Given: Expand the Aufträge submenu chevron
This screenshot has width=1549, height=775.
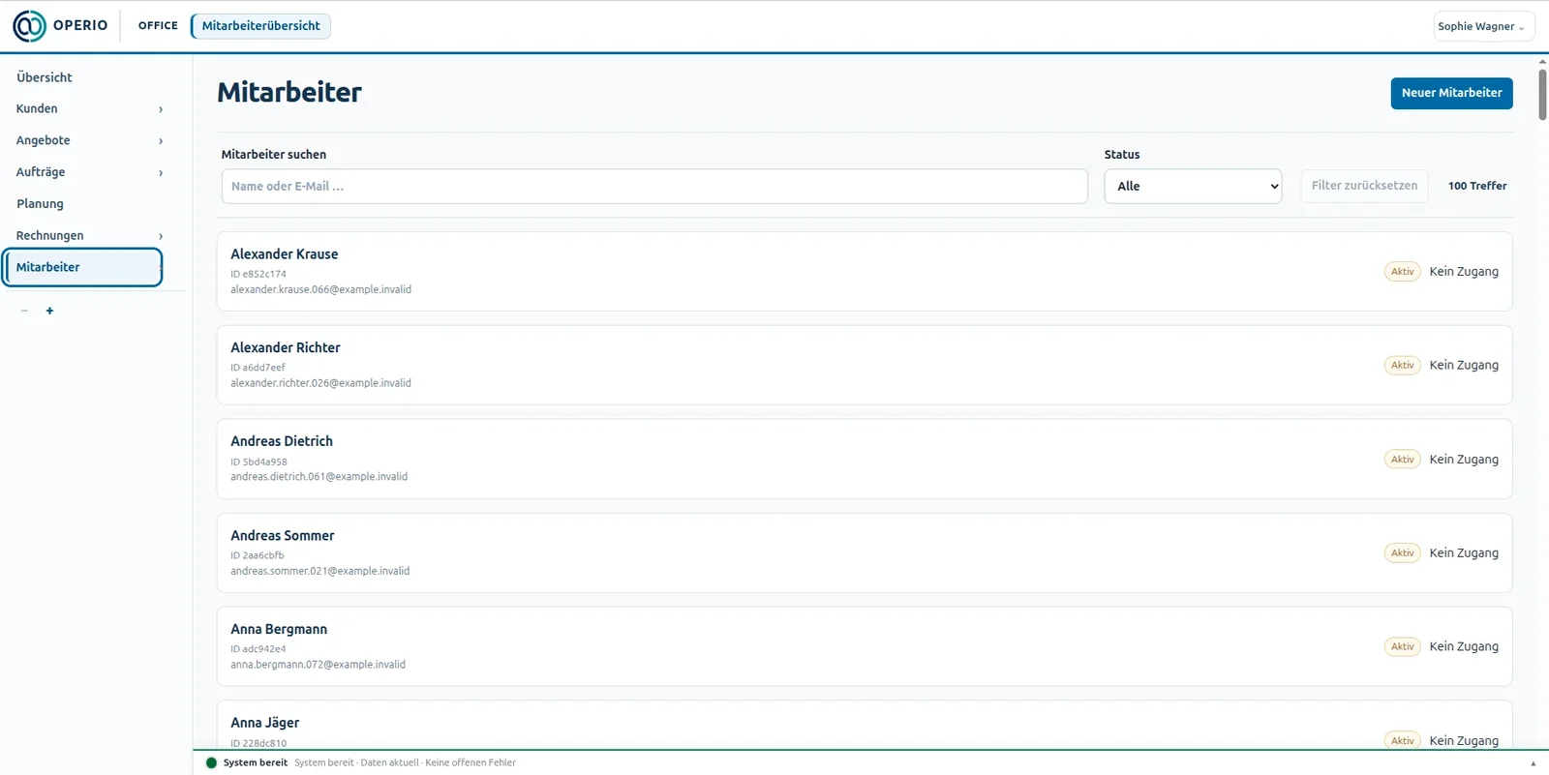Looking at the screenshot, I should 161,173.
